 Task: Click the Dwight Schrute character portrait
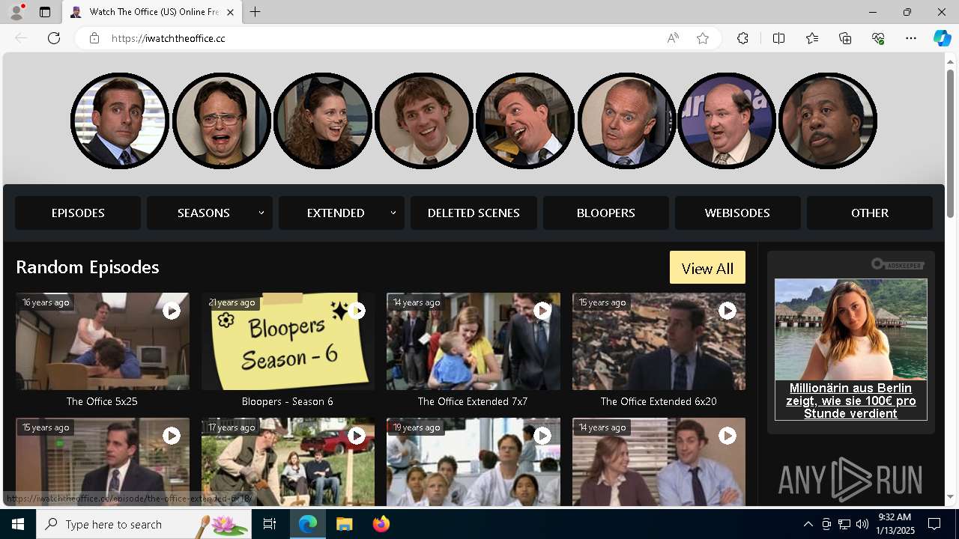point(222,121)
